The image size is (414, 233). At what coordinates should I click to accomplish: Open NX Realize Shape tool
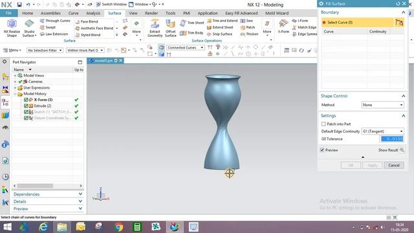[x=12, y=28]
